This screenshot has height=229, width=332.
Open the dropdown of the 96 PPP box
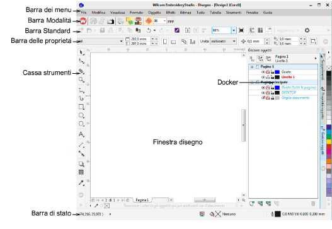click(164, 21)
